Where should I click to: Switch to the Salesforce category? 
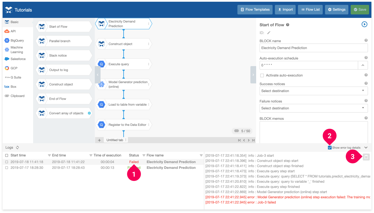pos(18,59)
